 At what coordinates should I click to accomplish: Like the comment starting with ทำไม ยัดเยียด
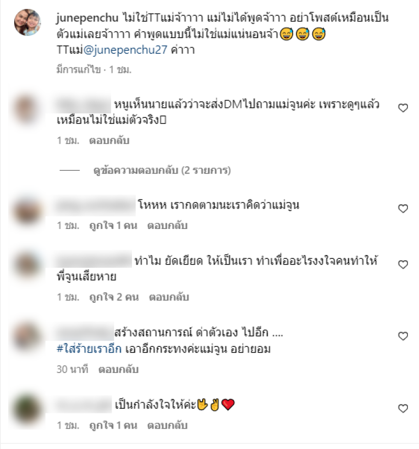pos(403,264)
